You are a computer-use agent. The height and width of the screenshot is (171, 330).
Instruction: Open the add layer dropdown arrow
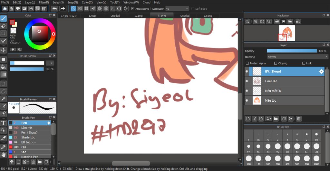pyautogui.click(x=270, y=119)
